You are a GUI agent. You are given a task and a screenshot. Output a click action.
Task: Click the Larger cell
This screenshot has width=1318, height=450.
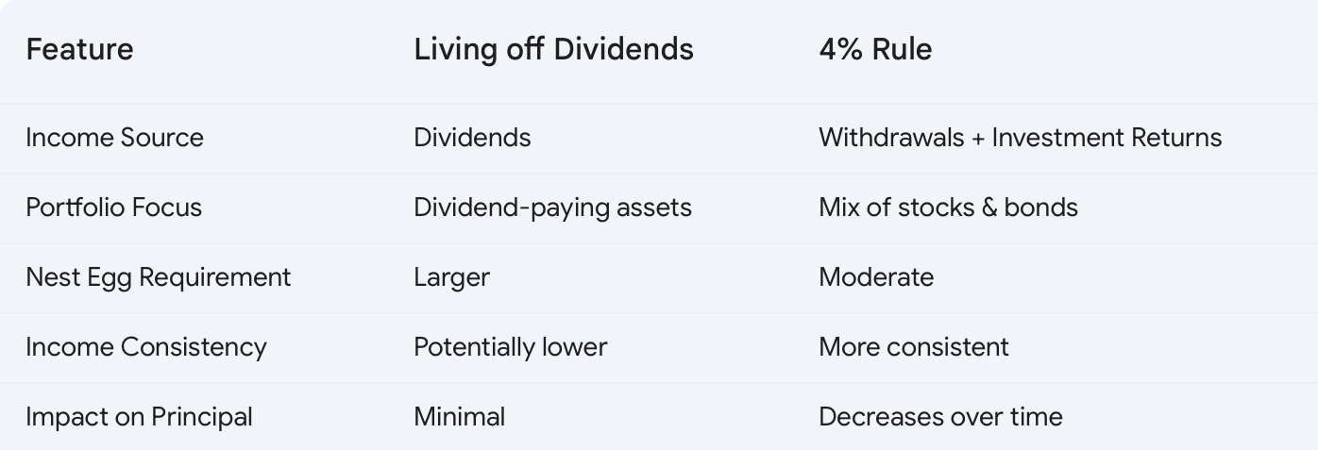tap(451, 277)
